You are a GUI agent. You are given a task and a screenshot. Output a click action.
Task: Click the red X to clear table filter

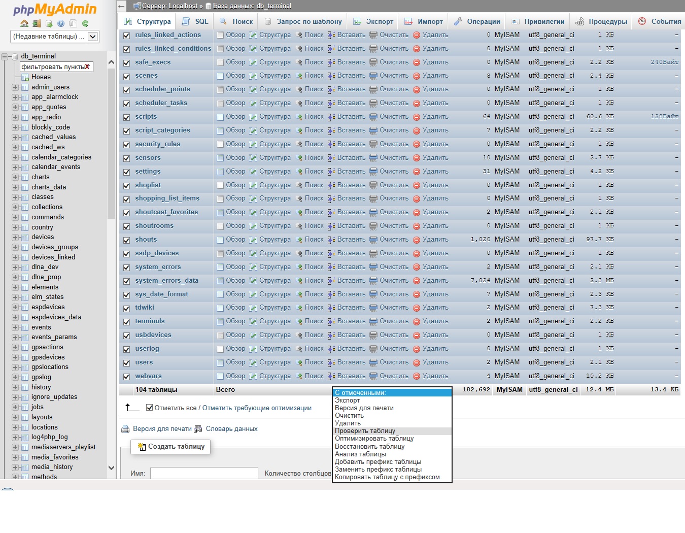pyautogui.click(x=87, y=66)
